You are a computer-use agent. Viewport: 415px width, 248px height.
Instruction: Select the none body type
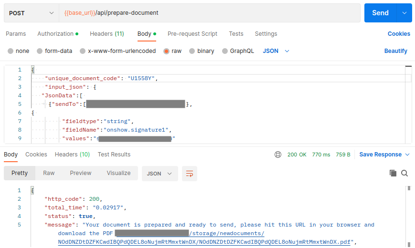coord(19,51)
